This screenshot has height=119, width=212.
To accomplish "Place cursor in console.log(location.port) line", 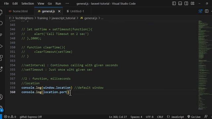I will [45, 92].
